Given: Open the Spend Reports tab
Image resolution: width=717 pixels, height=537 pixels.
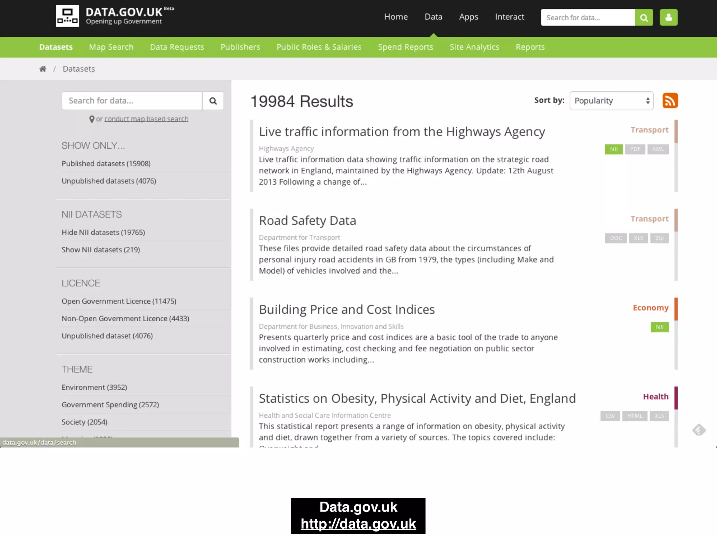Looking at the screenshot, I should tap(406, 47).
